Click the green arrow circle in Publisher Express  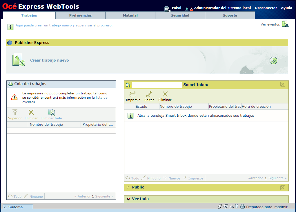tap(273, 60)
